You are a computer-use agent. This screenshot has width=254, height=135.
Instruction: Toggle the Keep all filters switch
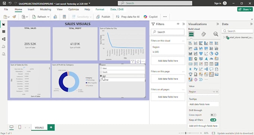213,120
